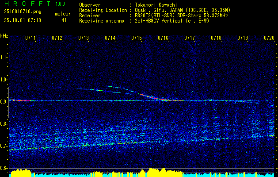Click the 0716 time marker

pos(163,38)
